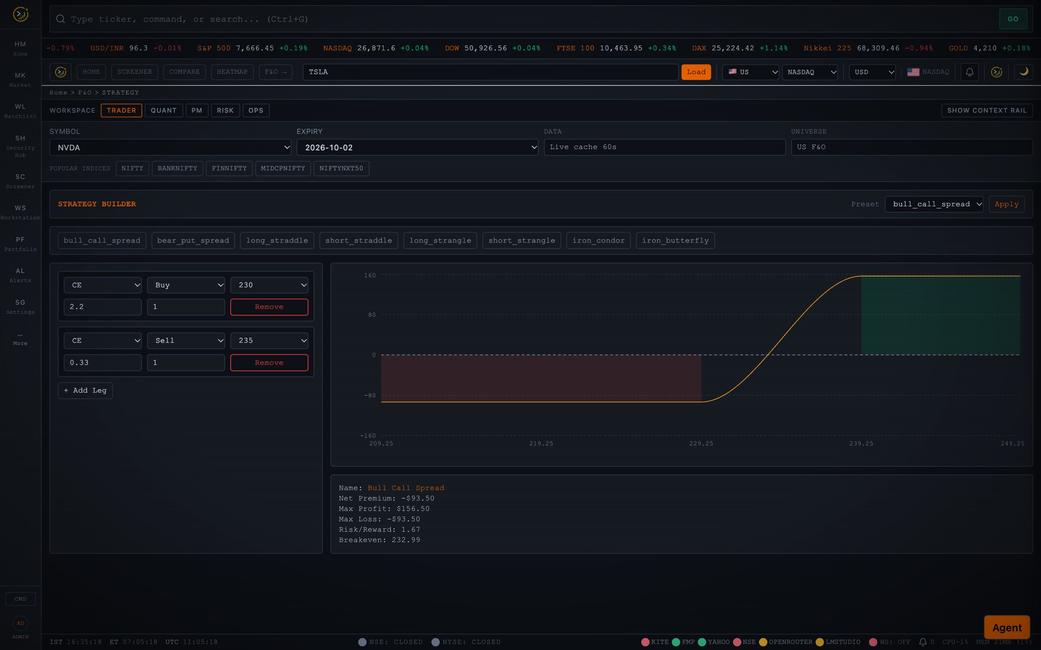Screen dimensions: 1041x650
Task: Switch to TRADER workspace tab
Action: [121, 110]
